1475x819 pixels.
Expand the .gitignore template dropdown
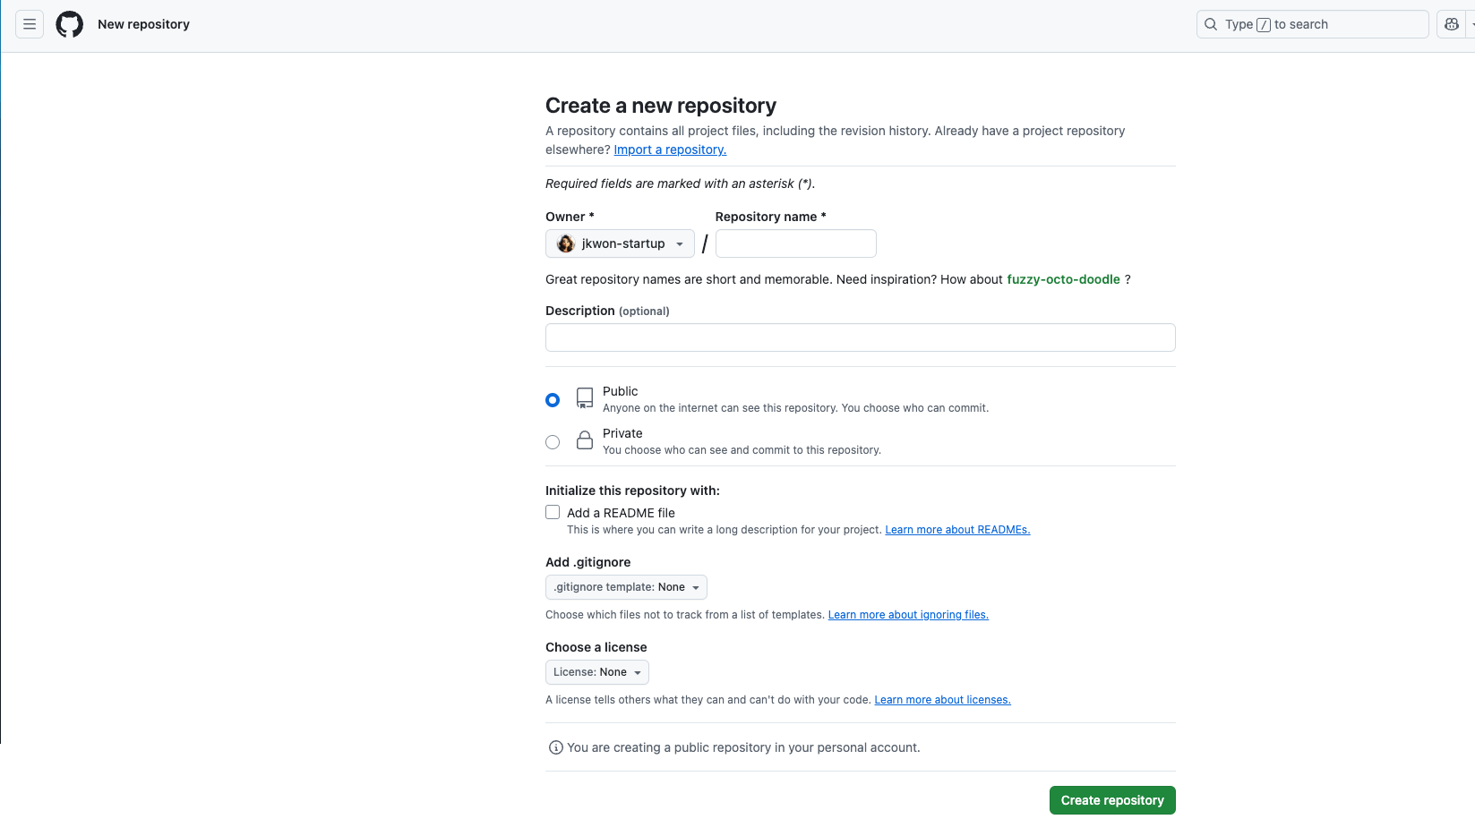click(626, 587)
